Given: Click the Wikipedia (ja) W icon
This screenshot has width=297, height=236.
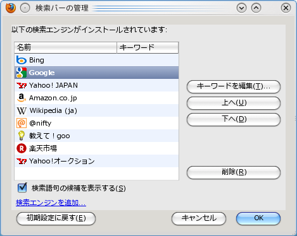Looking at the screenshot, I should click(22, 110).
